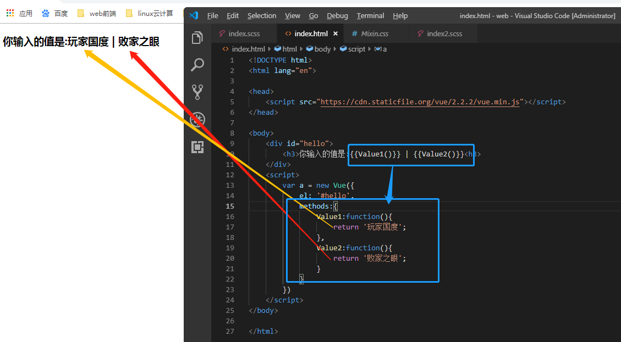Open the linux云计算 bookmark folder

(x=149, y=13)
